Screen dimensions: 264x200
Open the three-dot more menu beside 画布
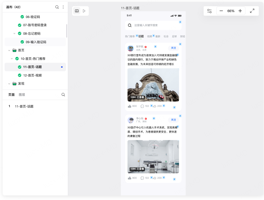pyautogui.click(x=63, y=7)
